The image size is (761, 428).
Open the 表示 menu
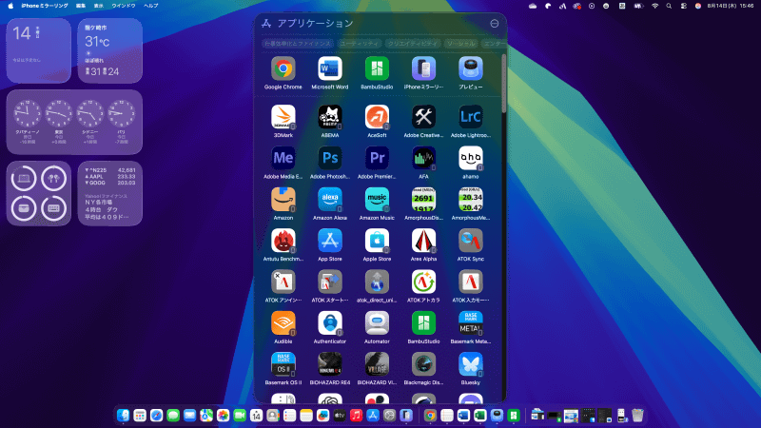pyautogui.click(x=99, y=6)
